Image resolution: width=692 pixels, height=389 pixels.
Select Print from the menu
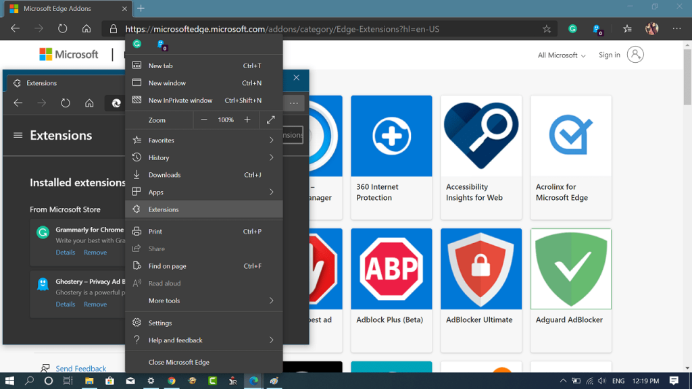(x=204, y=231)
